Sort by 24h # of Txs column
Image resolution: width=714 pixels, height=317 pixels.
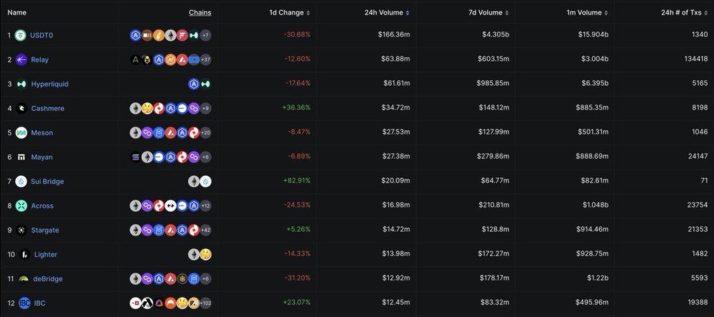[x=684, y=12]
